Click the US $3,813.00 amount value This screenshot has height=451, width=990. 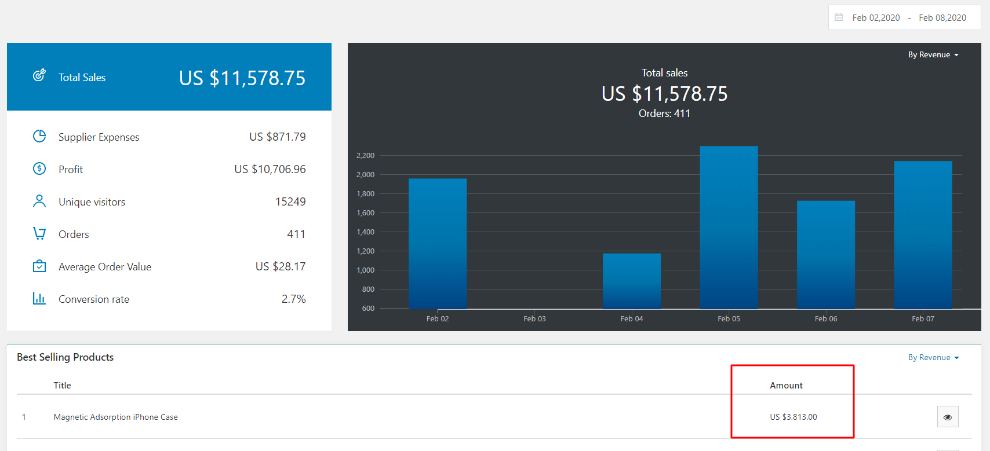tap(793, 417)
